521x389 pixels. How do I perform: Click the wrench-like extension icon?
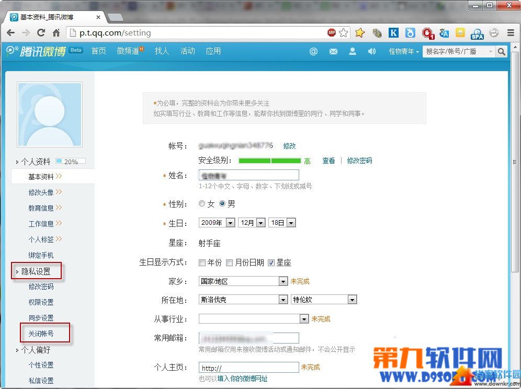(377, 33)
